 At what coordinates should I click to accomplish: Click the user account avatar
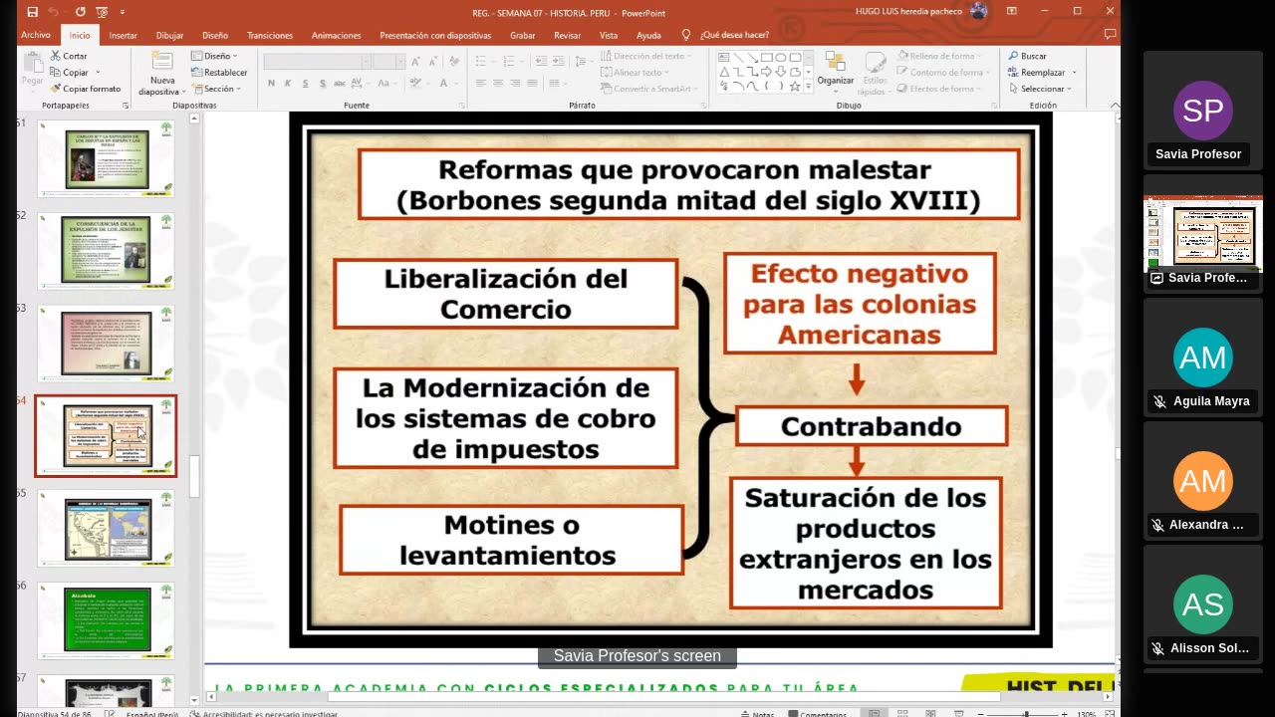[978, 12]
